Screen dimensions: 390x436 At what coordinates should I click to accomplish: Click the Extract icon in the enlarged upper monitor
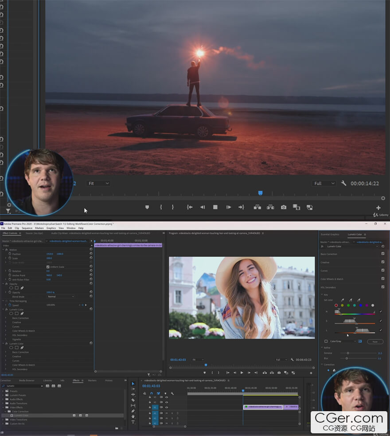(x=270, y=207)
